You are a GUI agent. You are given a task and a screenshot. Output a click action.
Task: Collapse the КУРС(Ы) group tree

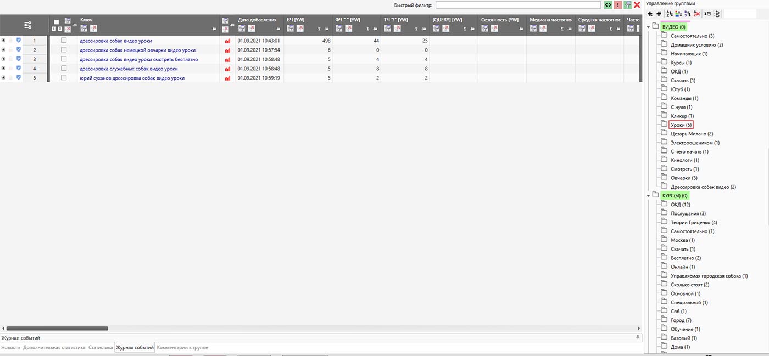point(649,196)
